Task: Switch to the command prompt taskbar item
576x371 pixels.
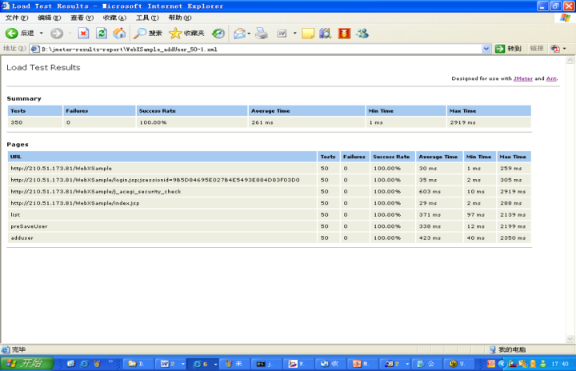Action: [265, 364]
